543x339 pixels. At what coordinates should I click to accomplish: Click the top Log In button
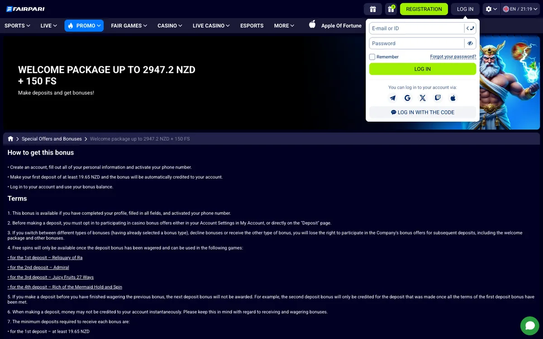click(465, 9)
